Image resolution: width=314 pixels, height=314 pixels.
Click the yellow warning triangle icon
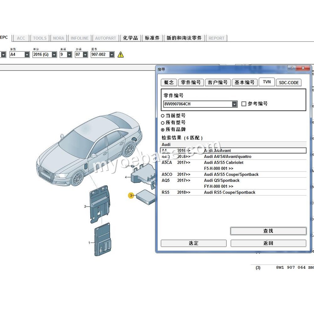point(121,54)
